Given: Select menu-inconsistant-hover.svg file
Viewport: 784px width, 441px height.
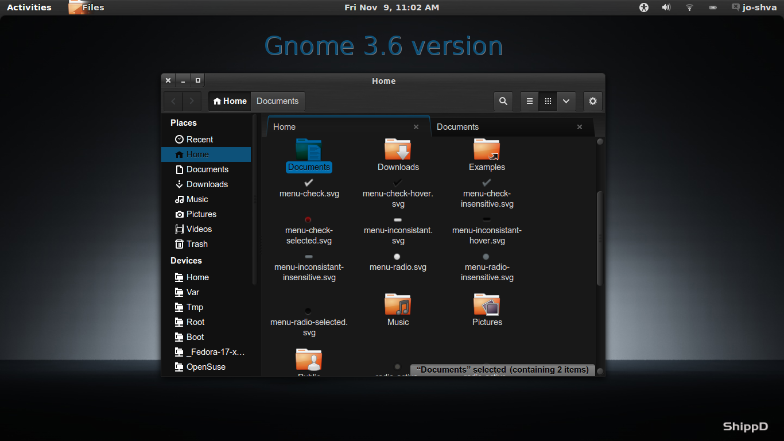Looking at the screenshot, I should [487, 230].
